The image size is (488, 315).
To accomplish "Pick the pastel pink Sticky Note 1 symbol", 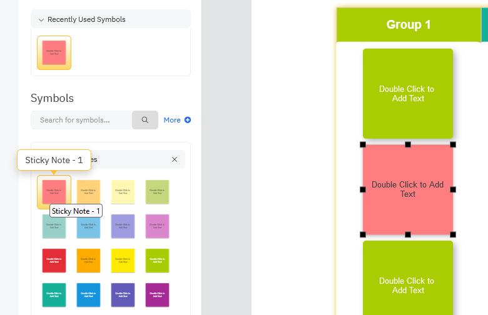I will [54, 191].
